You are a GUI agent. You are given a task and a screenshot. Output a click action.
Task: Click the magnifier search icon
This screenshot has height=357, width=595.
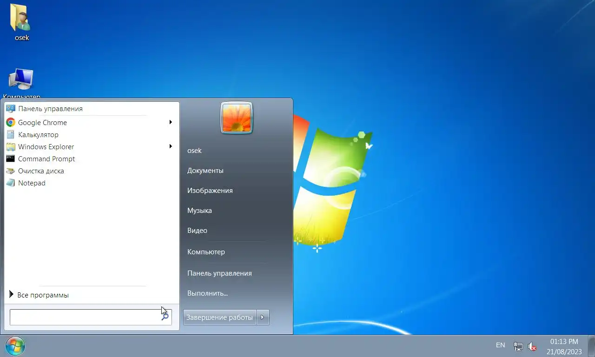(x=165, y=317)
